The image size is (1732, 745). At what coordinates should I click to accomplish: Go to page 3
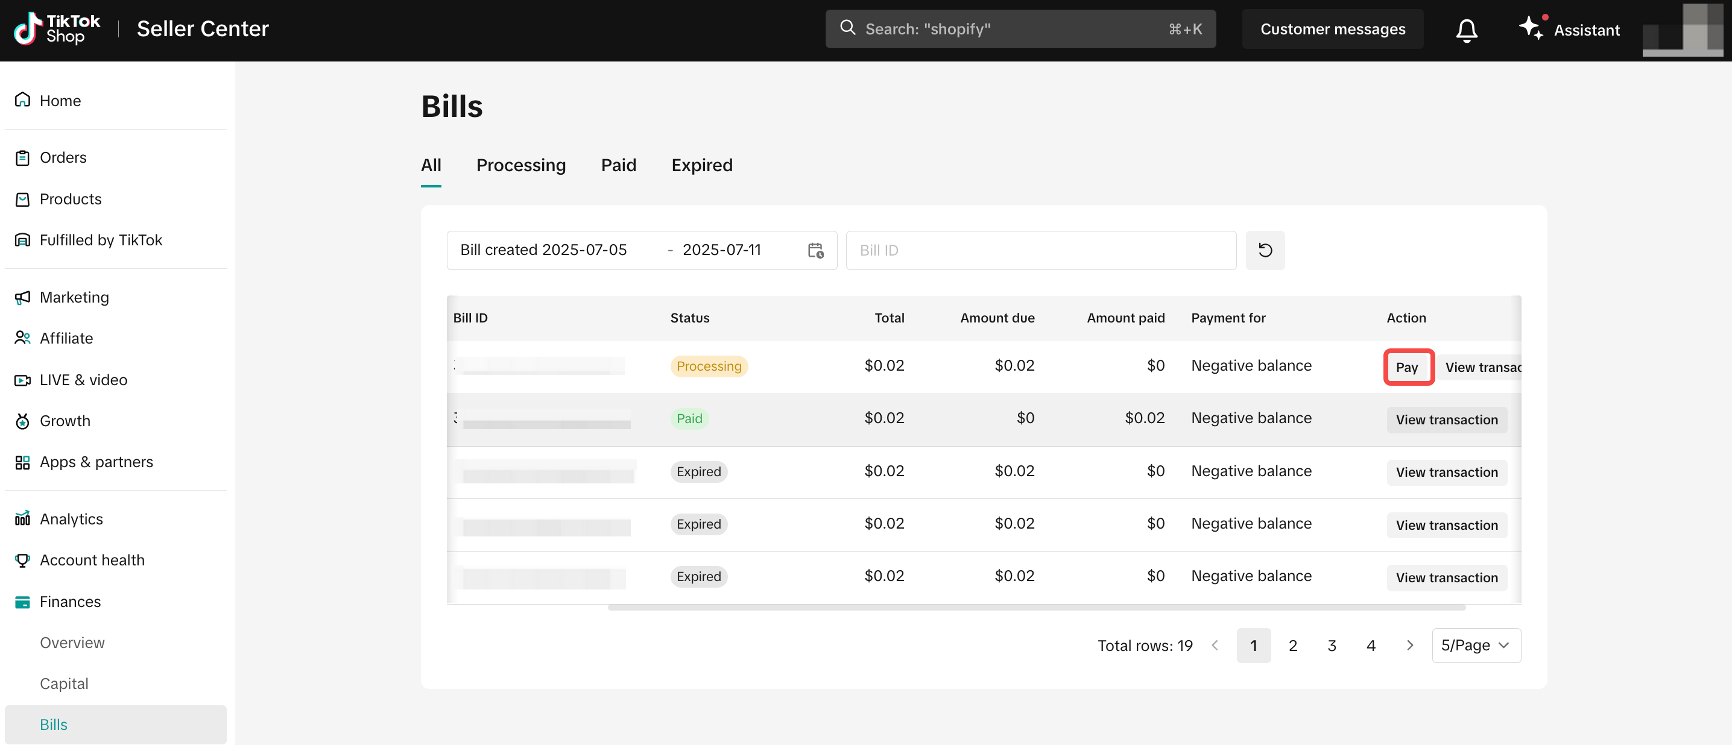click(x=1332, y=645)
